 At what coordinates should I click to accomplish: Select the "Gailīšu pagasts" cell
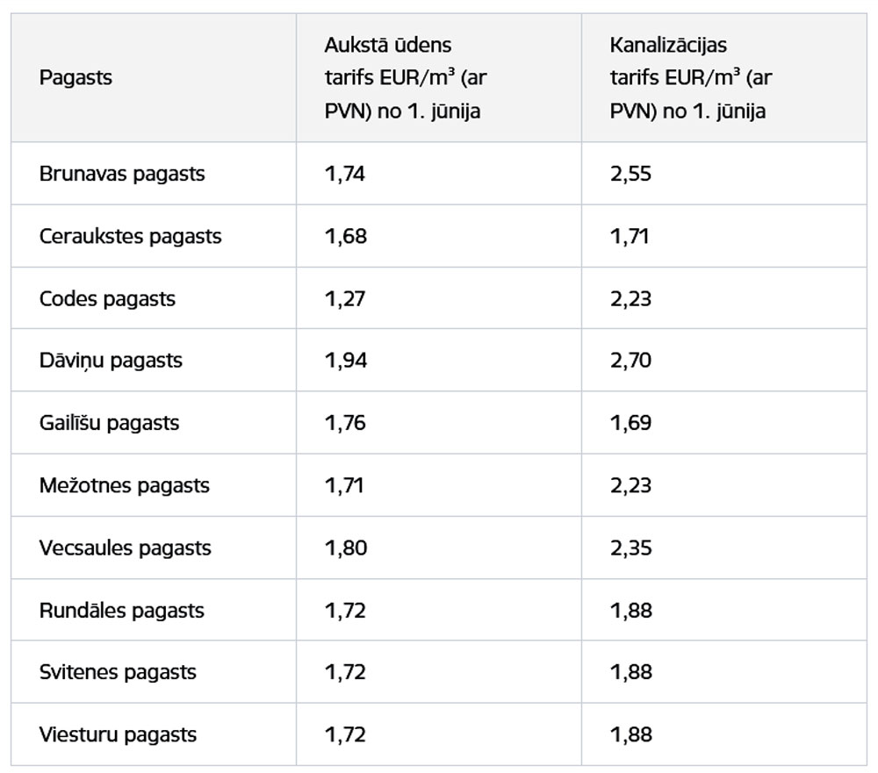click(109, 423)
